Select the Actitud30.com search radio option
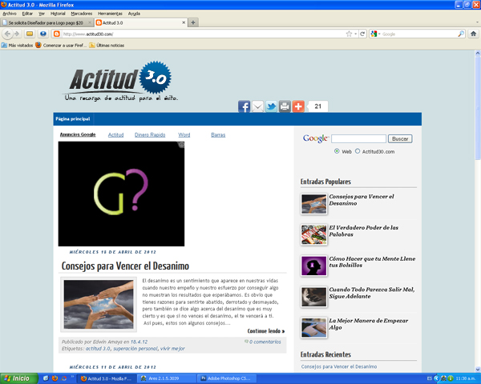Screen dimensions: 481x384 click(358, 151)
